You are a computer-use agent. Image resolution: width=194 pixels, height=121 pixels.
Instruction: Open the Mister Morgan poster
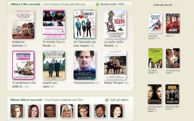(115, 65)
